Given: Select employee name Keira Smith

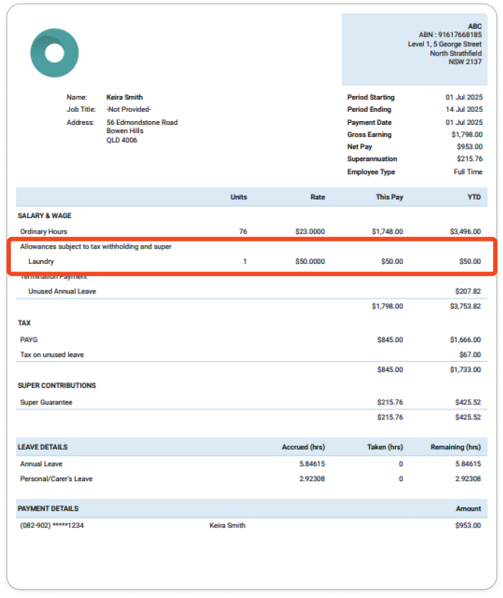Looking at the screenshot, I should tap(124, 97).
